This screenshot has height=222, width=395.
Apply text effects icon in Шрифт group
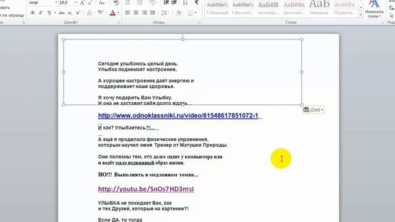(89, 12)
